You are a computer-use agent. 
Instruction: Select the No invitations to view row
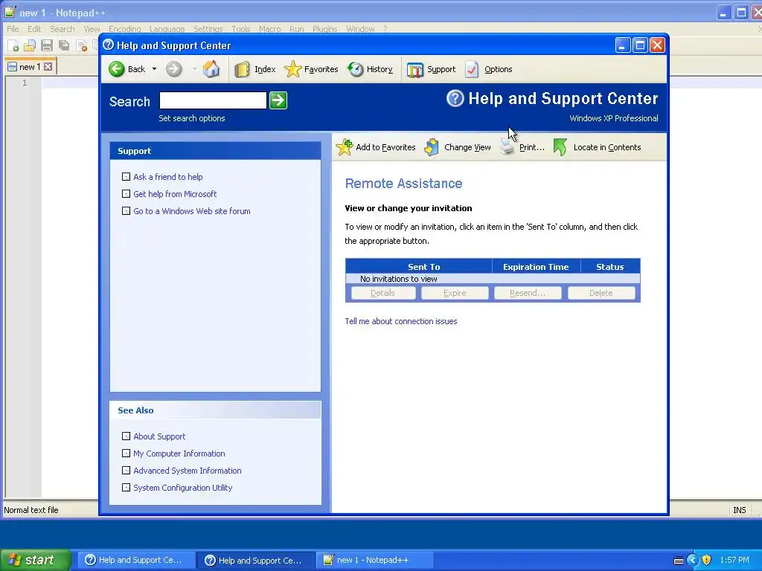(493, 279)
